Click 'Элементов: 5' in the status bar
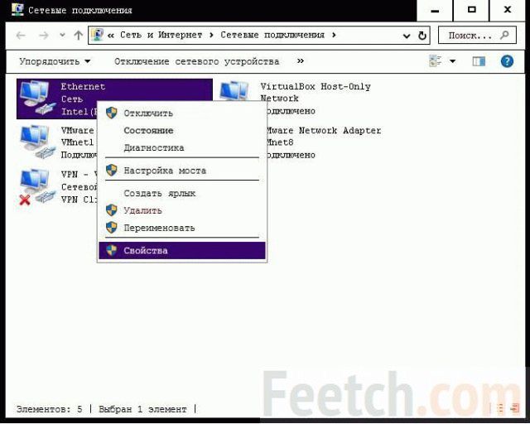Viewport: 530px width, 424px height. [50, 409]
